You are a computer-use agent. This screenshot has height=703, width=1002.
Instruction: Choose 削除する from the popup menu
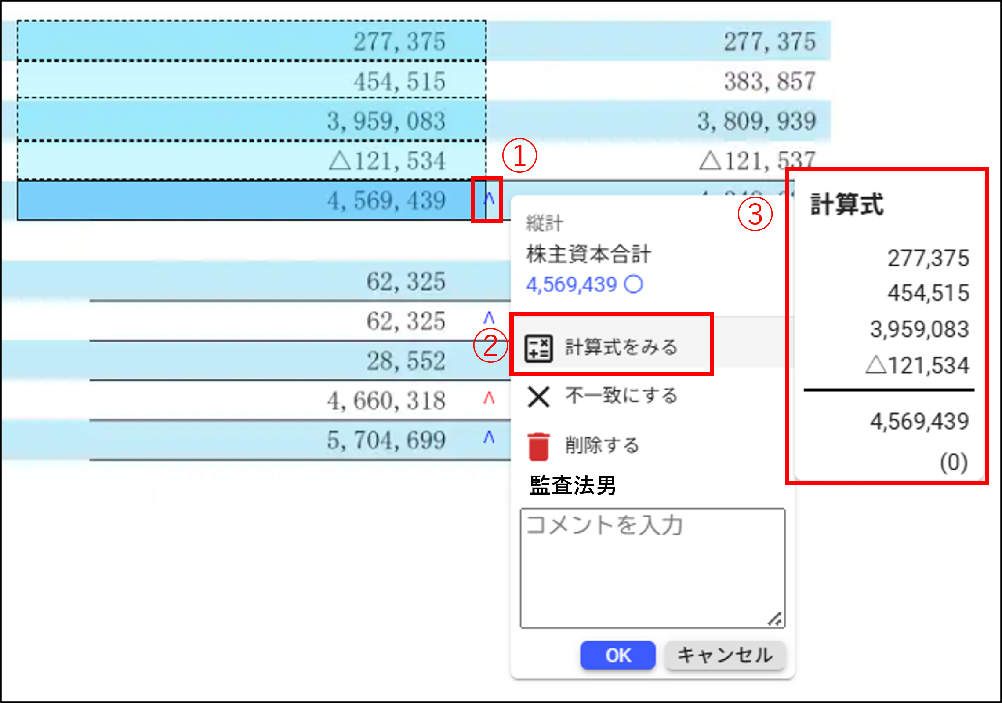tap(602, 445)
